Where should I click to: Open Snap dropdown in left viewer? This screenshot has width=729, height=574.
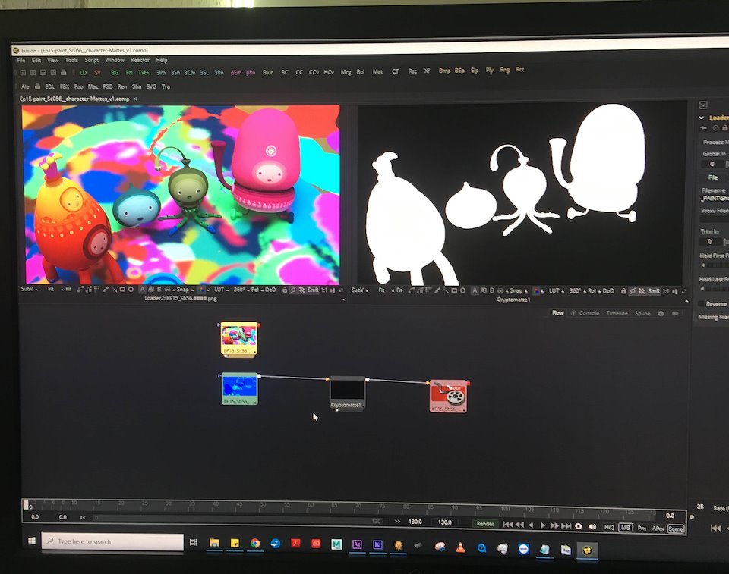tap(185, 290)
